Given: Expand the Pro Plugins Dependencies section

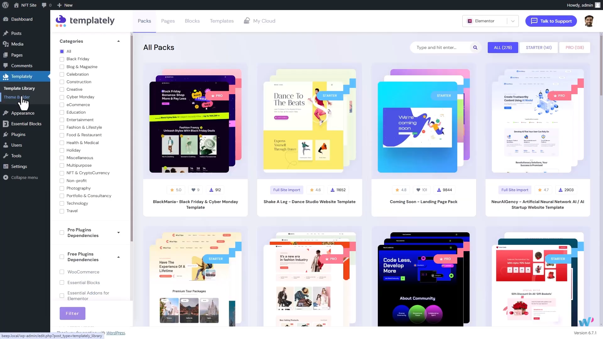Looking at the screenshot, I should [x=118, y=233].
